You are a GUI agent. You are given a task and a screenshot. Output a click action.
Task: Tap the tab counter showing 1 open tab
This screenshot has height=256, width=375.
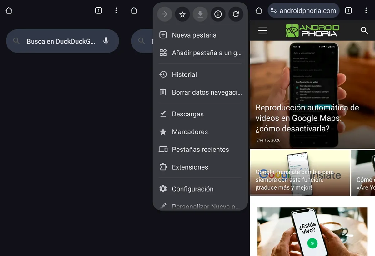tap(348, 10)
